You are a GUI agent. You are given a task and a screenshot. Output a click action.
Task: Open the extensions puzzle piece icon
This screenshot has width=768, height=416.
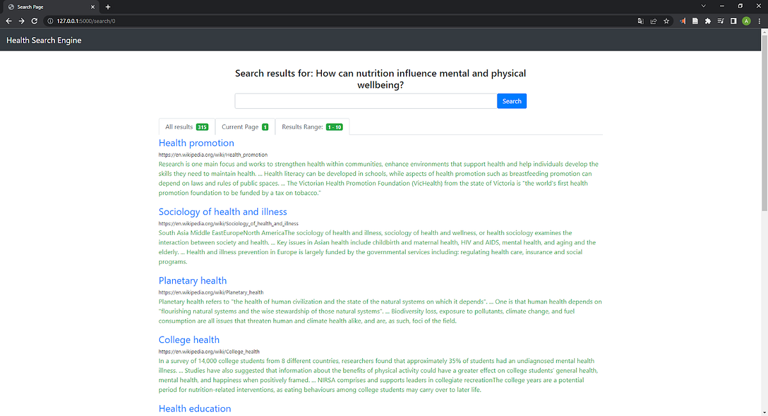[x=708, y=20]
